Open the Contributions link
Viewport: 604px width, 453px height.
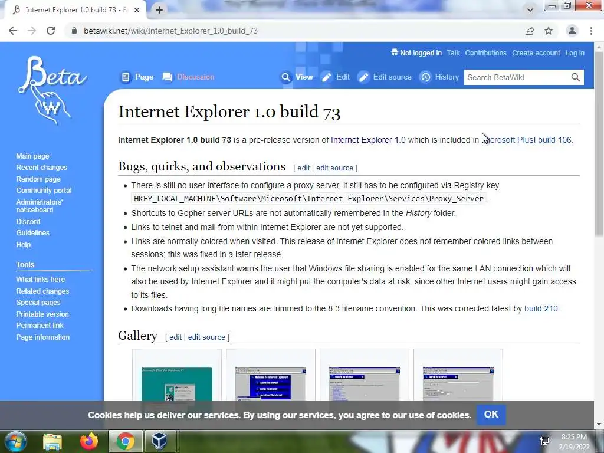coord(486,52)
